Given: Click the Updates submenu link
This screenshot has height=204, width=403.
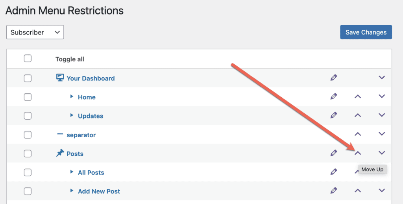Looking at the screenshot, I should click(91, 116).
